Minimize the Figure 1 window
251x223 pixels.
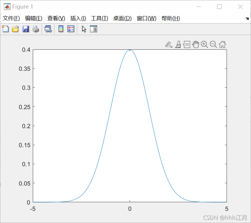pyautogui.click(x=199, y=7)
